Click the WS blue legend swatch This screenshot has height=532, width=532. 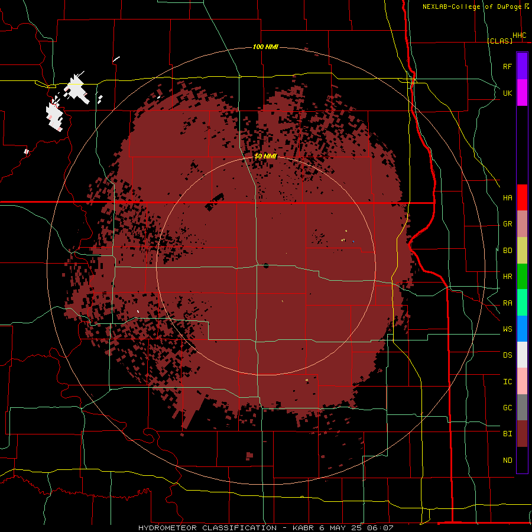(522, 329)
